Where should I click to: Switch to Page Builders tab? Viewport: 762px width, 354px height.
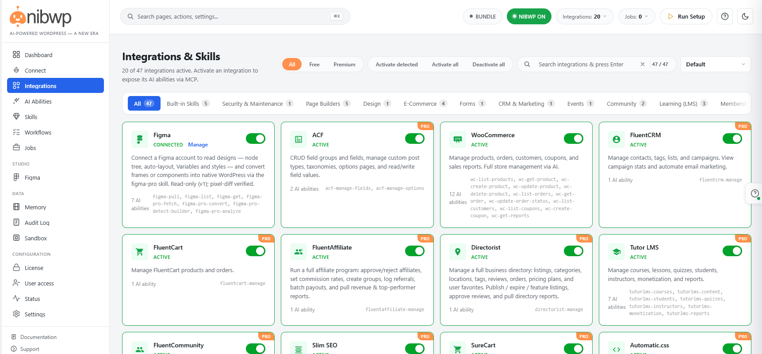point(328,104)
